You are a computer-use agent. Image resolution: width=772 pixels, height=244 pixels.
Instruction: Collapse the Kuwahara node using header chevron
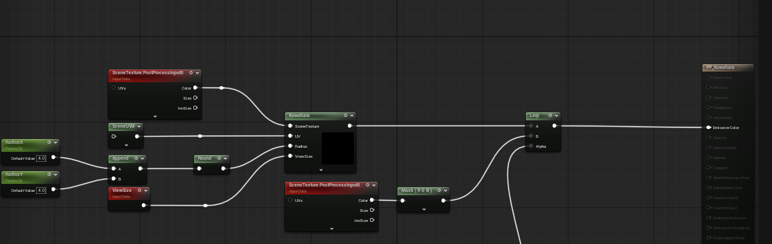(352, 116)
